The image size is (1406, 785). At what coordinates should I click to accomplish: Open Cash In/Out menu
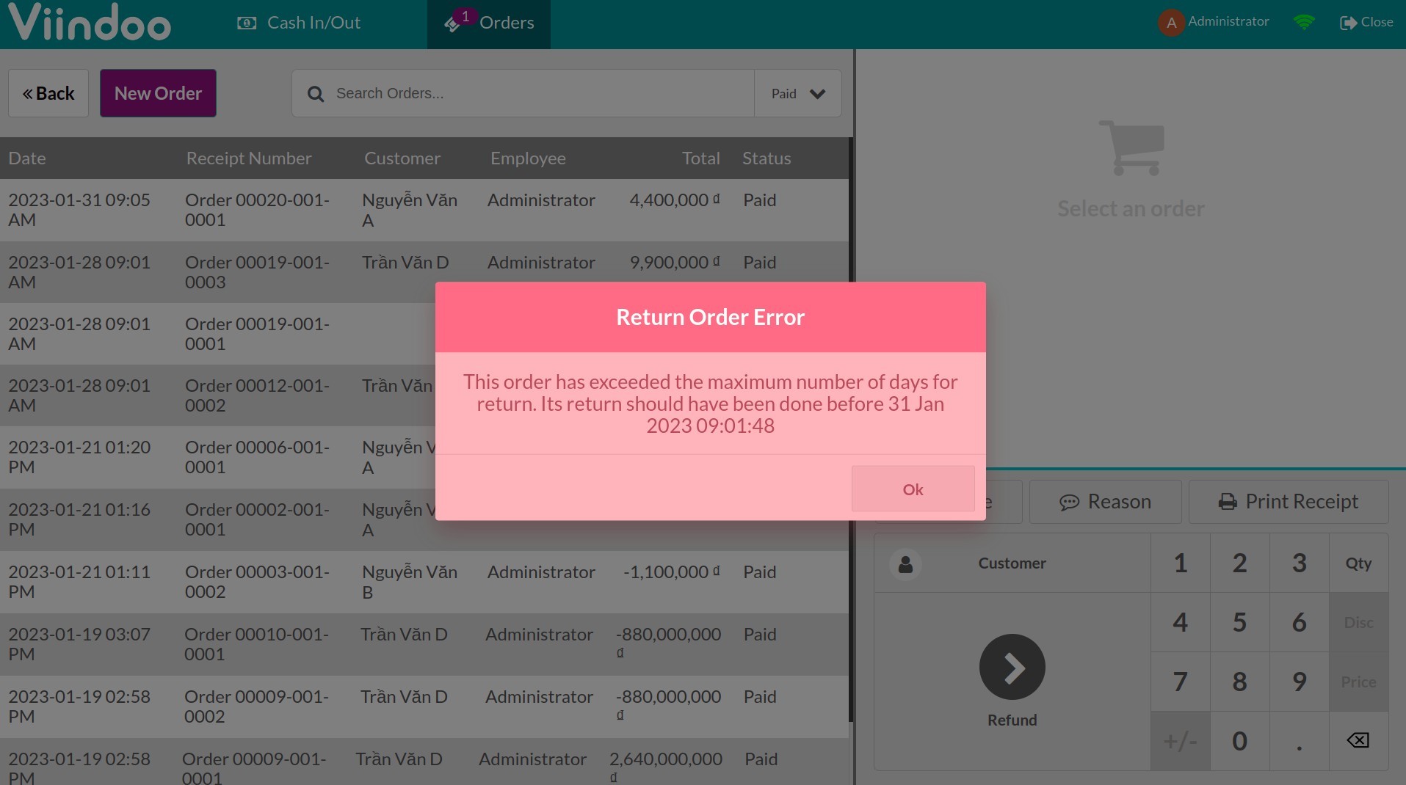(x=300, y=23)
